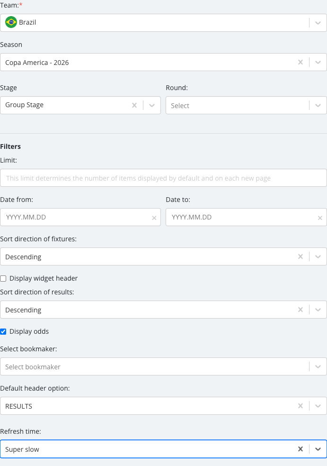Clear the Date from field
The height and width of the screenshot is (466, 327).
coord(154,218)
